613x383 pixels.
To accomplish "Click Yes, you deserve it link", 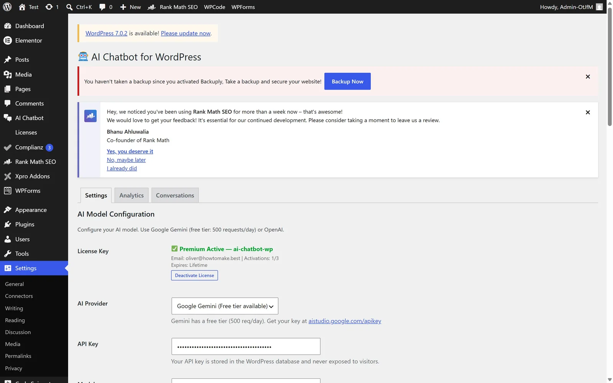I will click(130, 151).
